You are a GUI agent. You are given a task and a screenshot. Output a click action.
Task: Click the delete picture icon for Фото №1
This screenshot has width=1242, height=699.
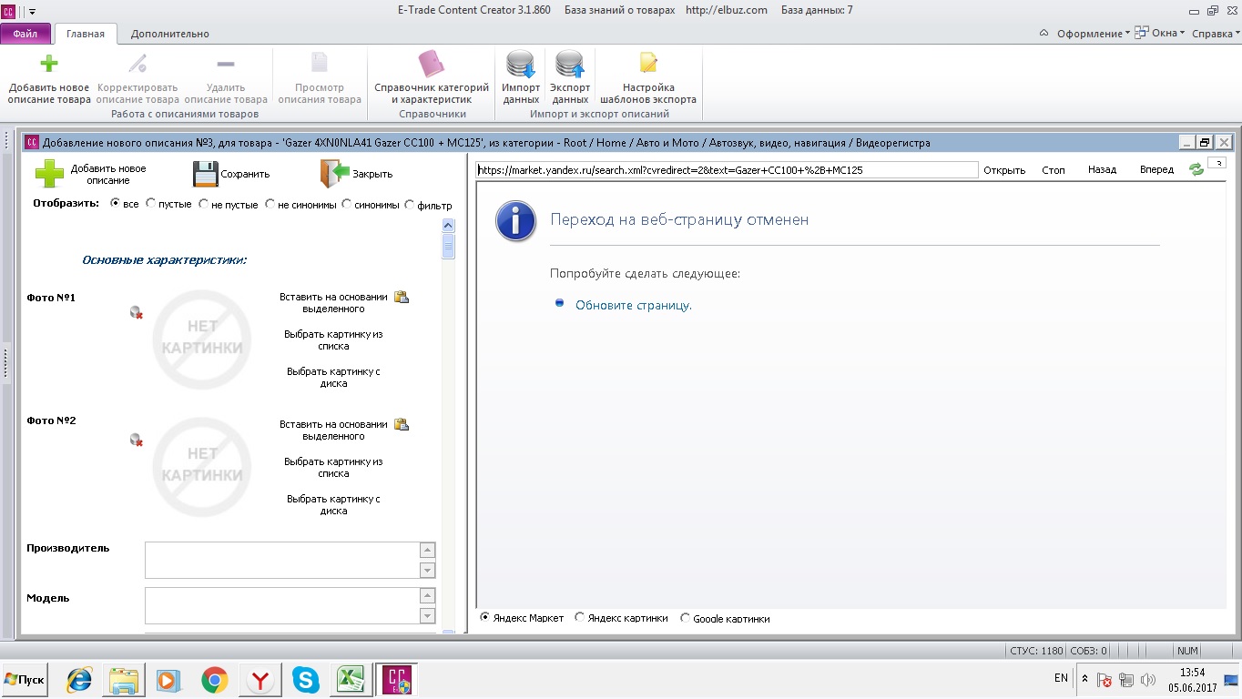[137, 312]
